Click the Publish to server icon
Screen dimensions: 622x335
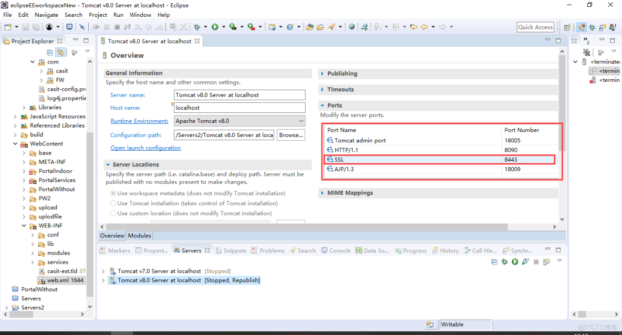[547, 261]
